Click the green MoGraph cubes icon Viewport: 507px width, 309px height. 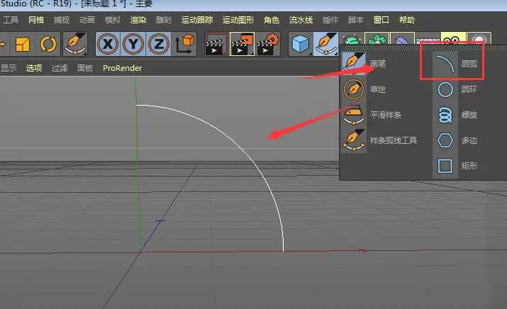(x=377, y=39)
